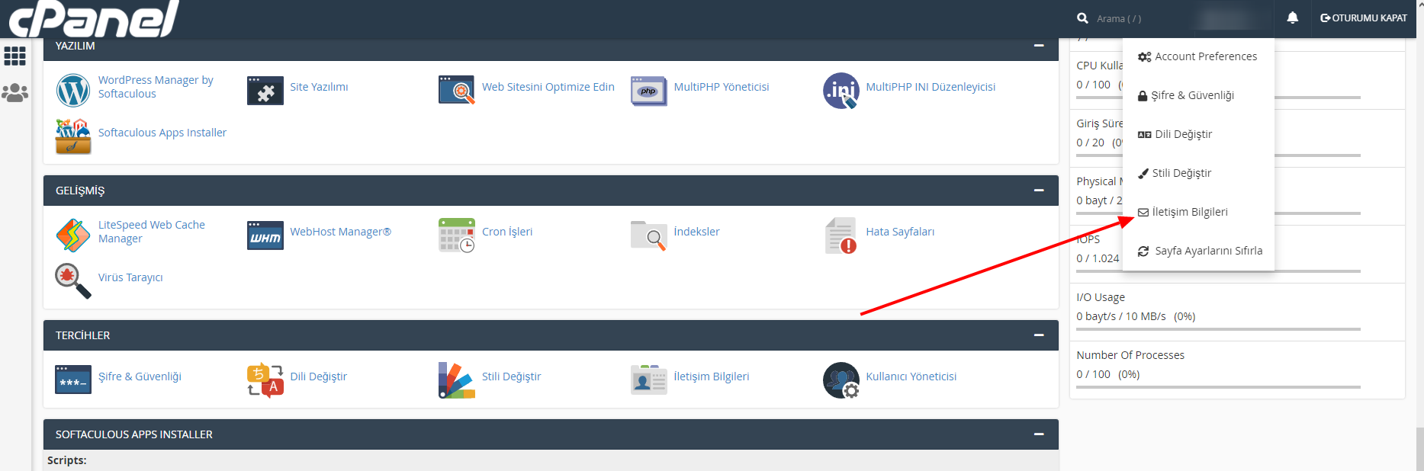Click the I/O Usage progress bar
The image size is (1424, 471).
coord(1218,329)
